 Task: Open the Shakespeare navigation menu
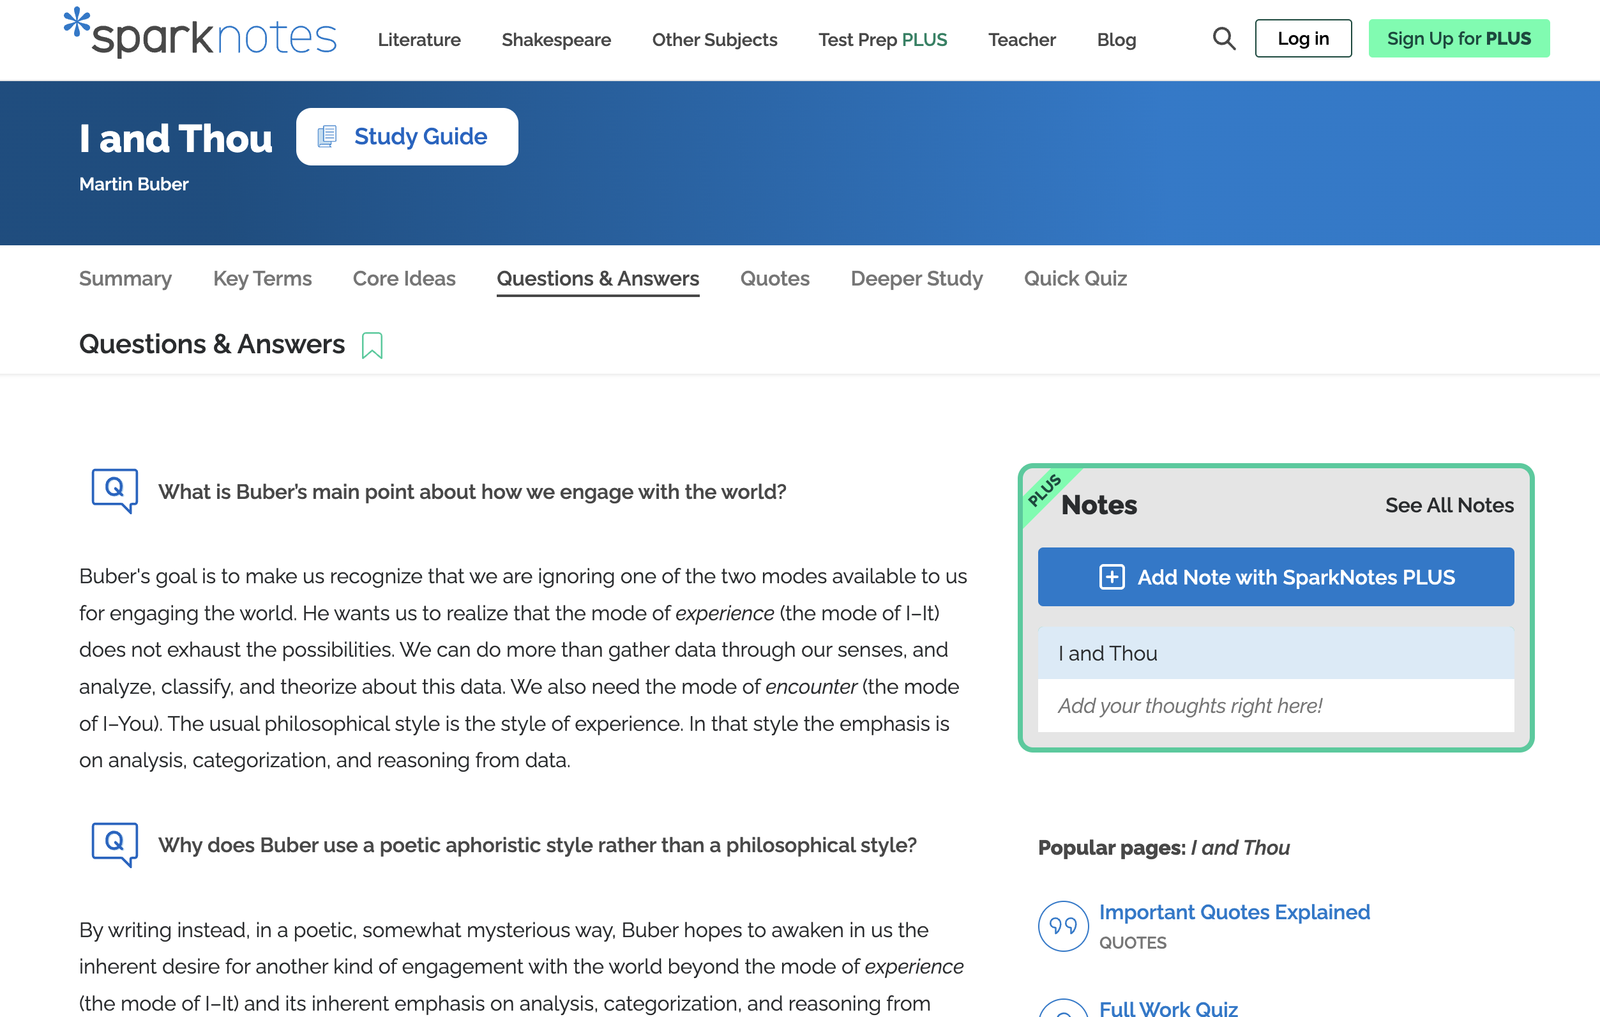coord(555,40)
